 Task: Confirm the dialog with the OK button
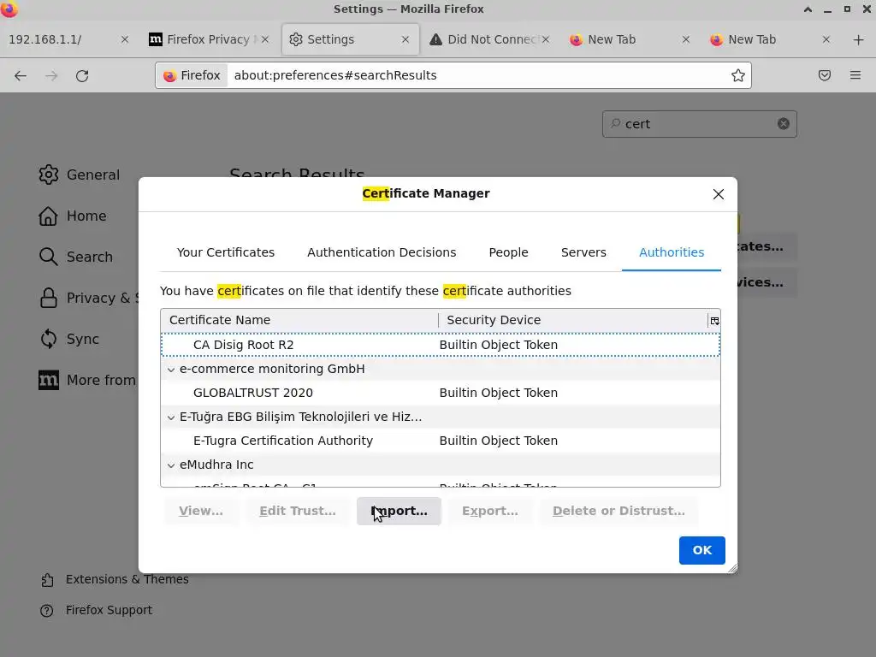701,550
